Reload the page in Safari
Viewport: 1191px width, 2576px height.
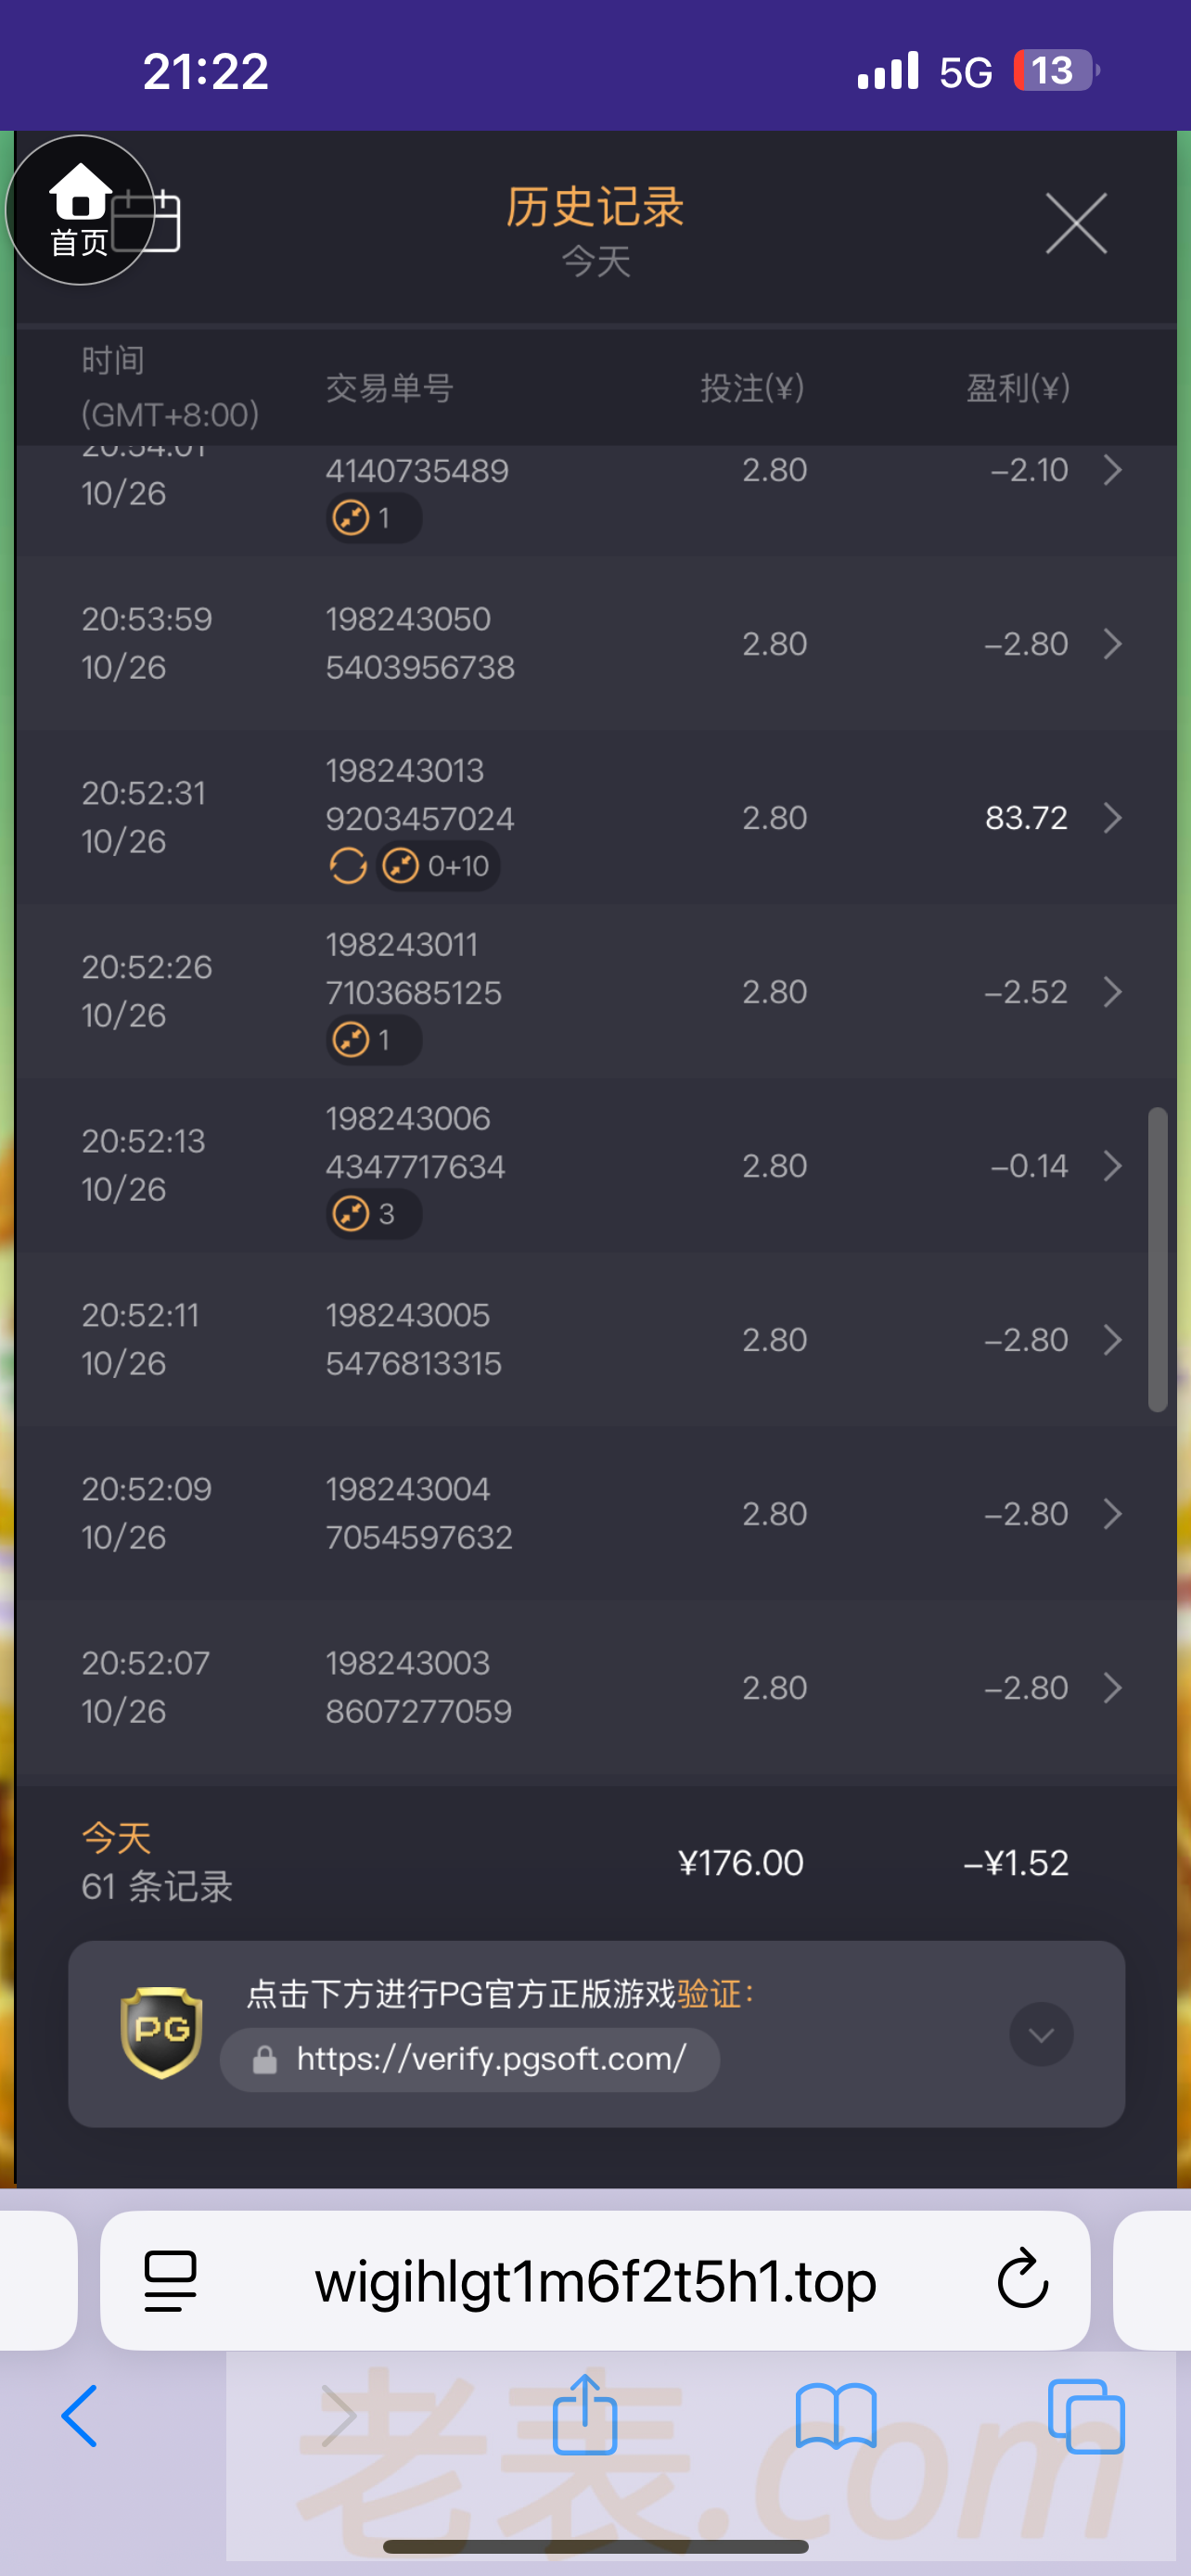1022,2280
